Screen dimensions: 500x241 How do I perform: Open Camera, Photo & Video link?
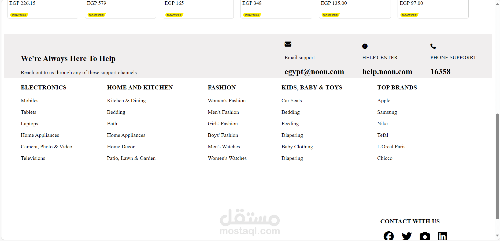[x=46, y=147]
